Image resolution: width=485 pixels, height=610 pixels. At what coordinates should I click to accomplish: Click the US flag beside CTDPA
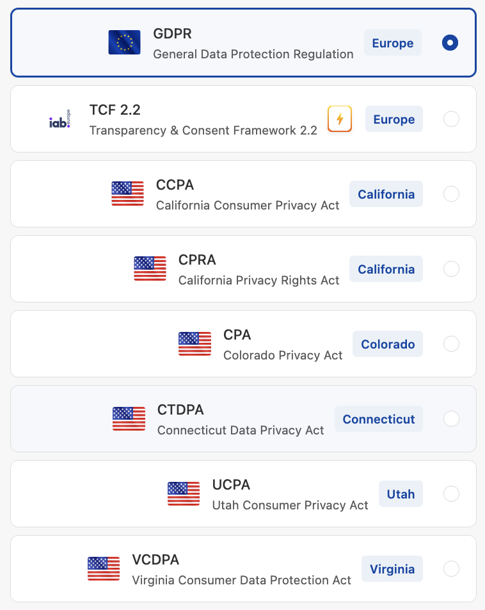pos(129,418)
